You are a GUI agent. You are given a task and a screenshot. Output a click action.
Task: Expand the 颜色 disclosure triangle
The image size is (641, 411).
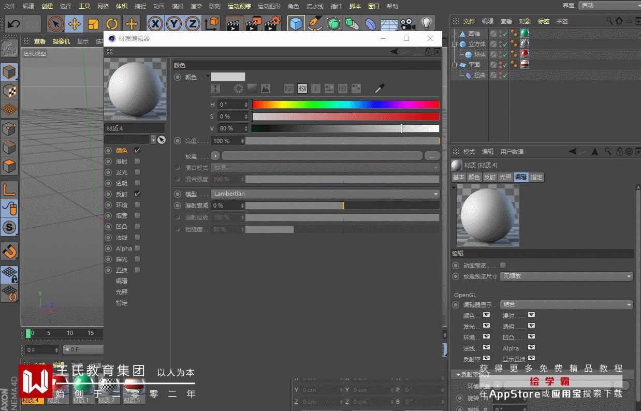pyautogui.click(x=208, y=76)
